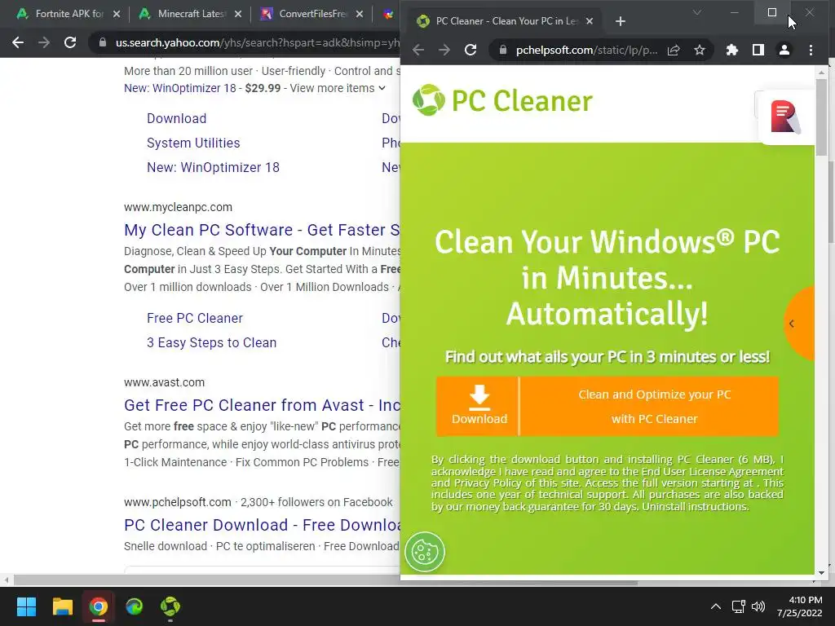Click the scroll-down arrow in PC Cleaner window
The height and width of the screenshot is (626, 835).
click(820, 573)
